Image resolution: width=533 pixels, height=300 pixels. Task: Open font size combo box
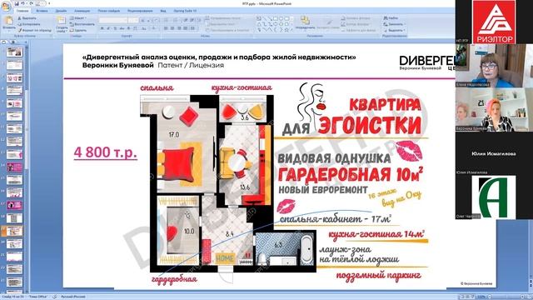click(133, 20)
